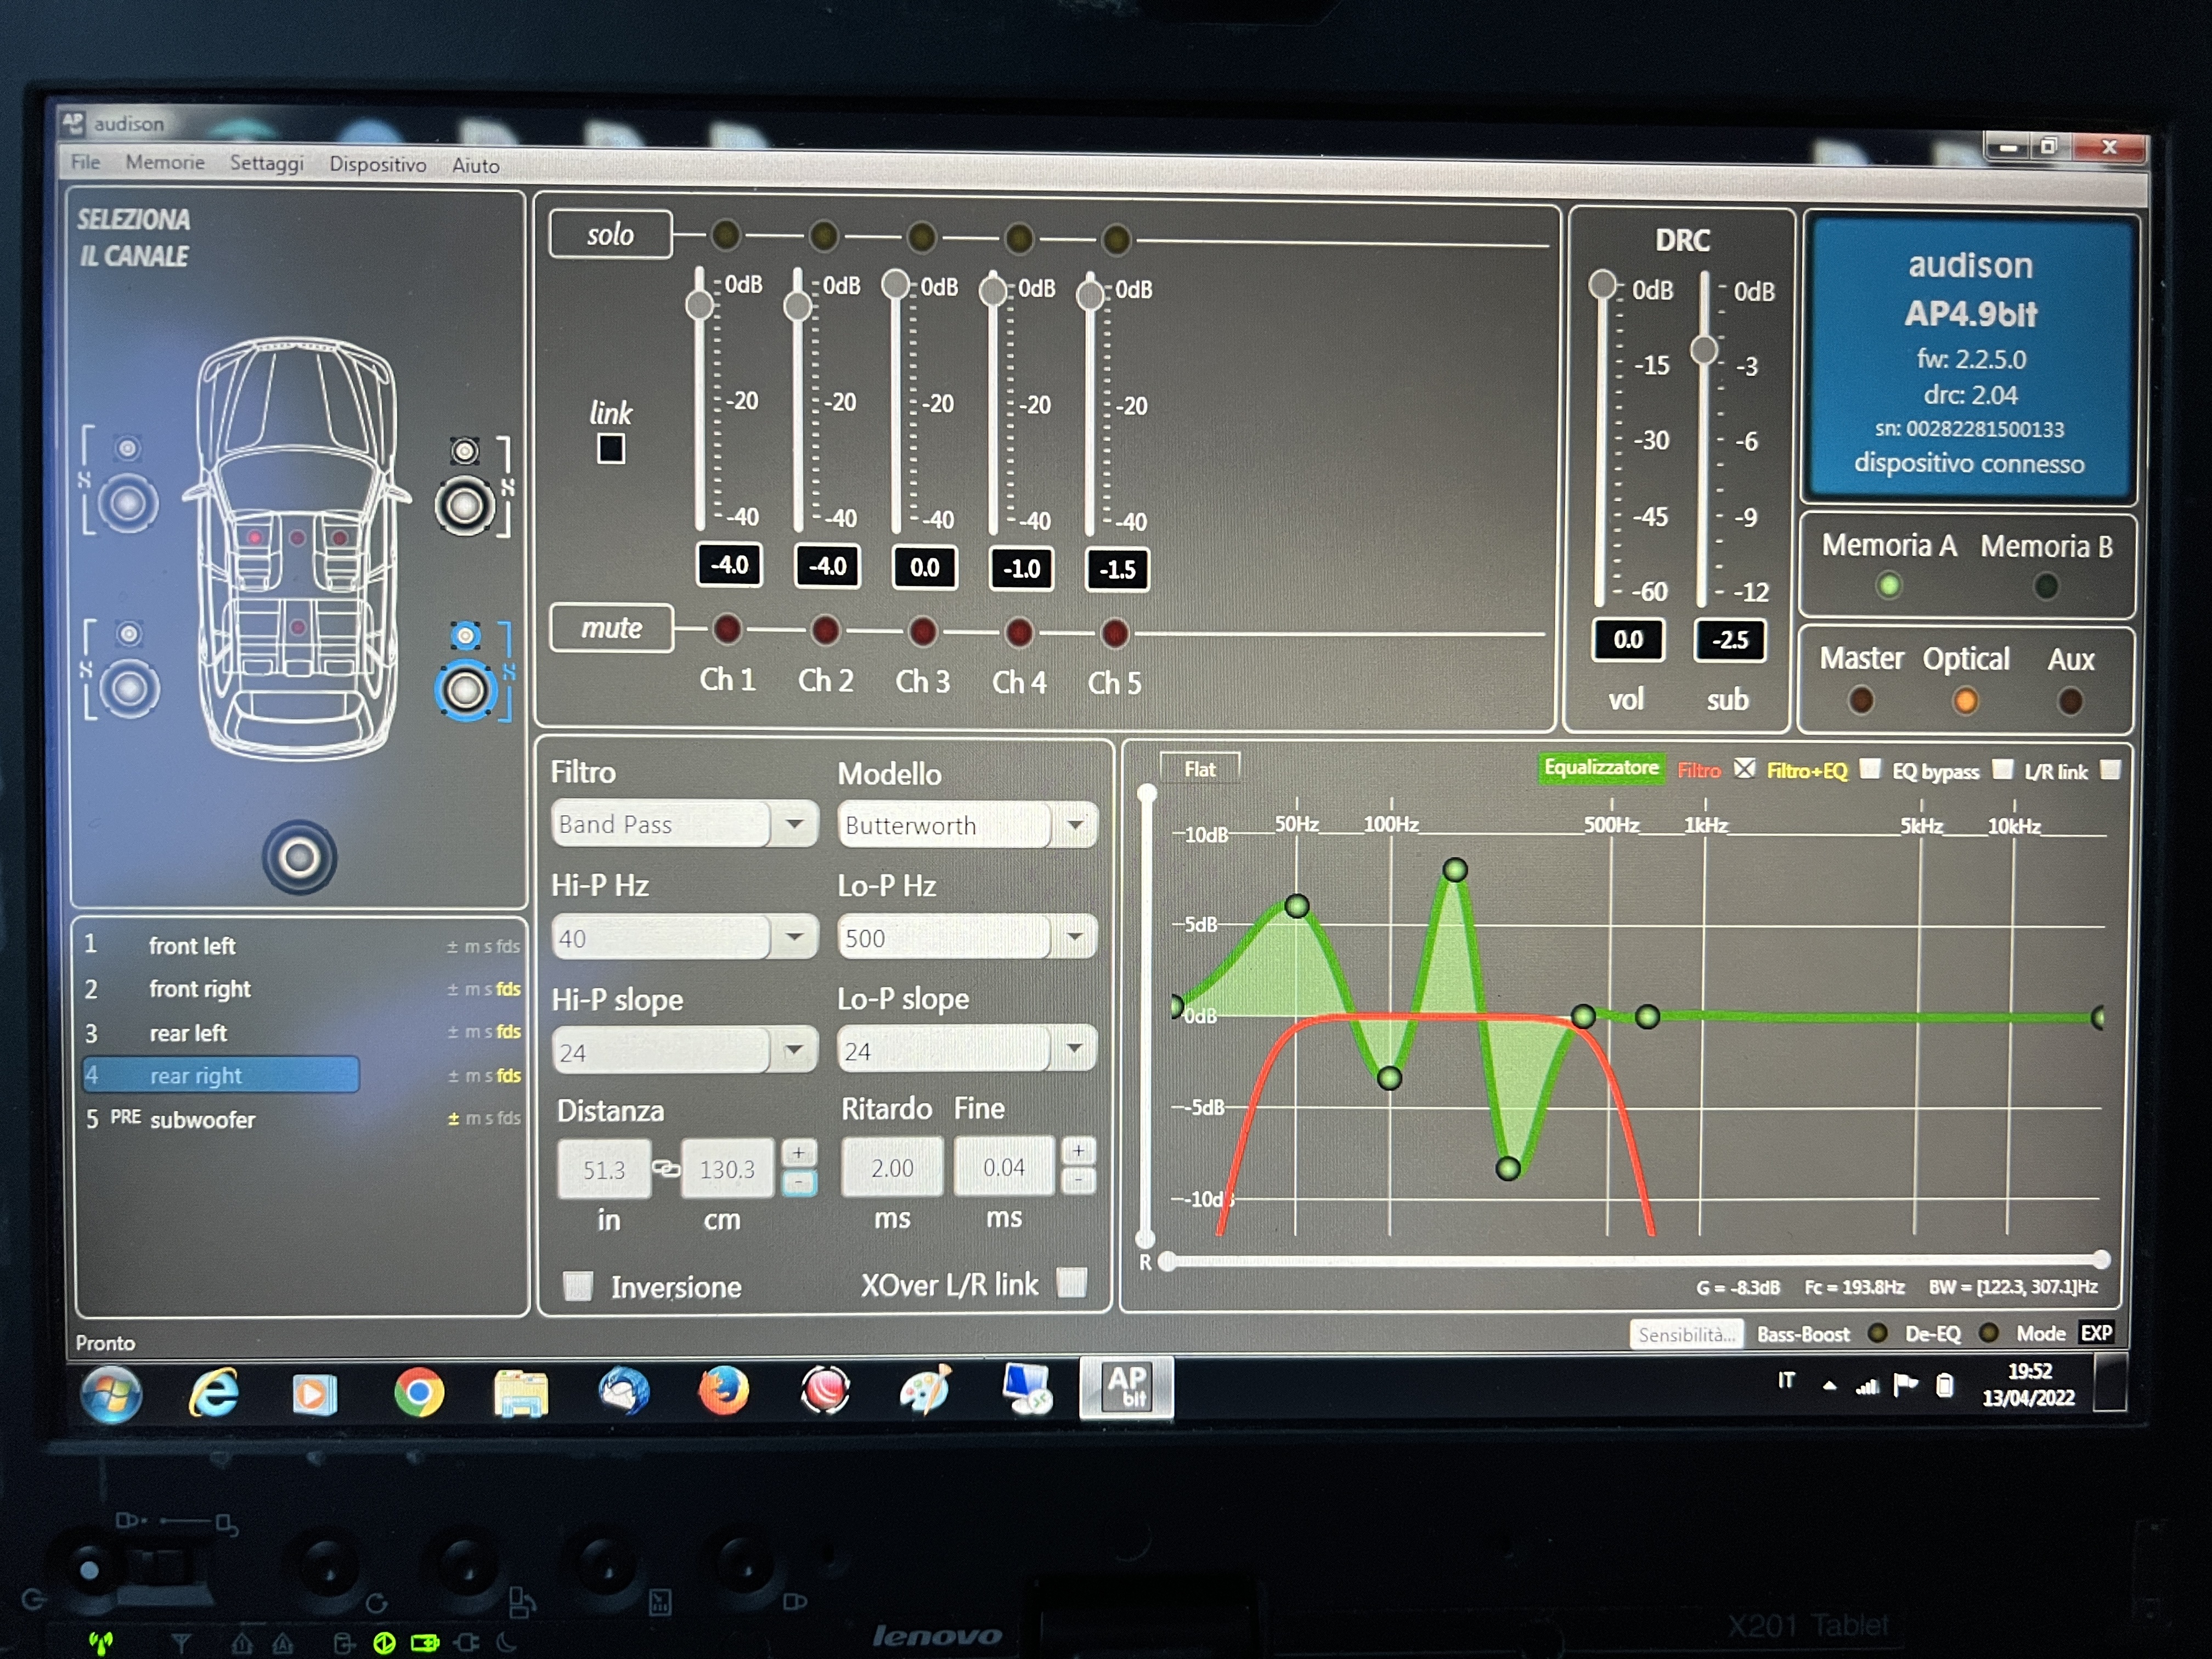
Task: Select the front right tweeter speaker icon
Action: click(464, 451)
